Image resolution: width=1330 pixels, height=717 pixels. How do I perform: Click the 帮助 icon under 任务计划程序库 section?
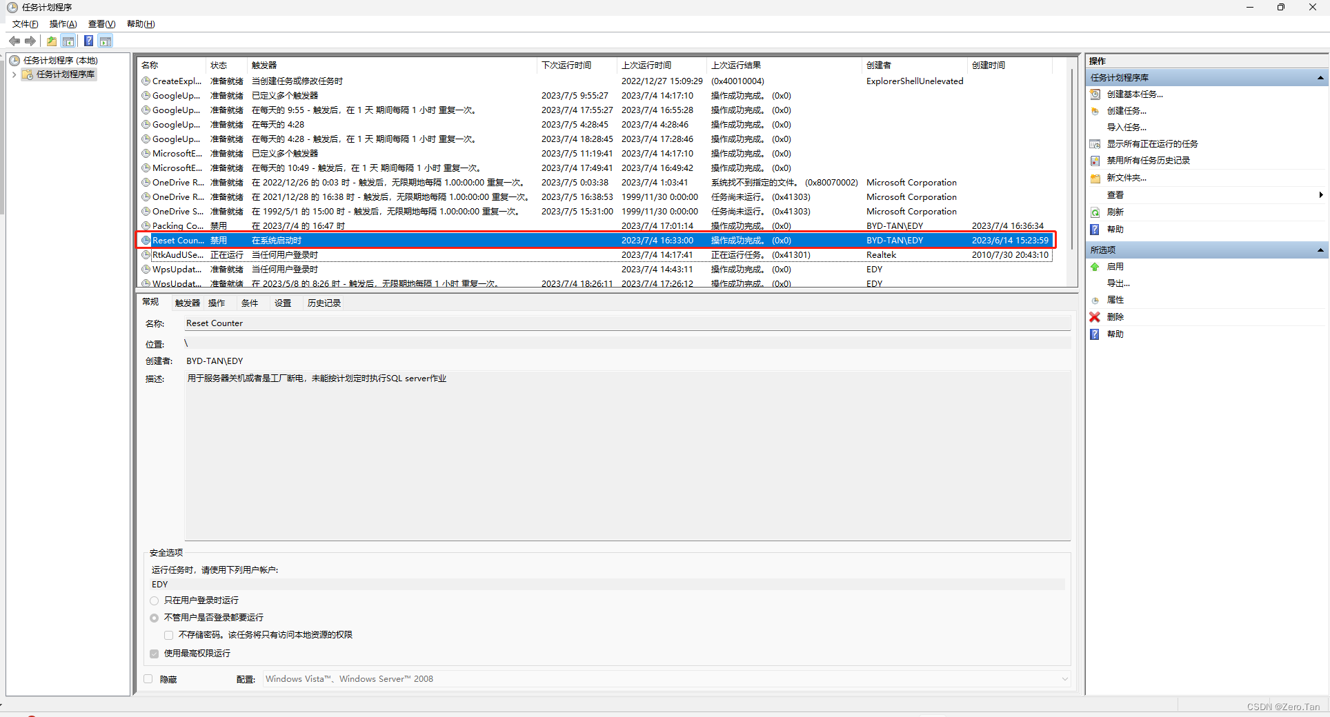pos(1095,230)
